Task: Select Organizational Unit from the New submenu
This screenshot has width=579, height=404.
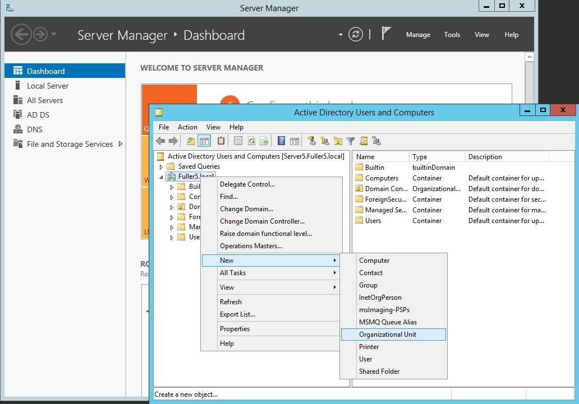Action: pos(394,335)
